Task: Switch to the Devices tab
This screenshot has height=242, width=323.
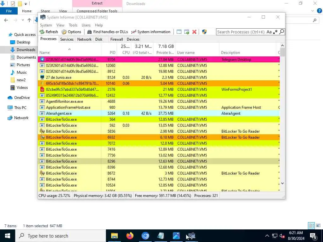Action: [133, 39]
